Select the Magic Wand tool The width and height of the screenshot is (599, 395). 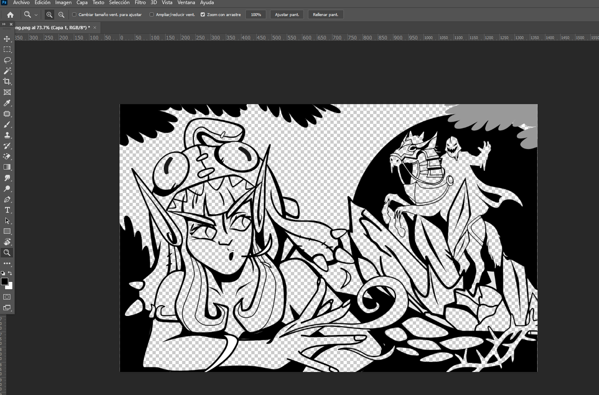click(7, 71)
